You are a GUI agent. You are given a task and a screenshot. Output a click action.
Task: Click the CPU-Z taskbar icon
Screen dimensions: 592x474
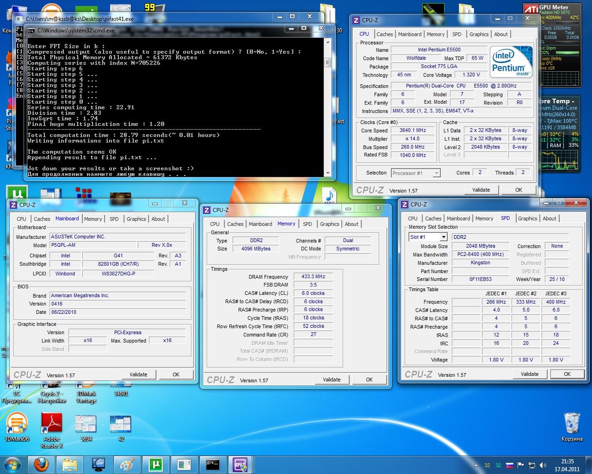point(240,464)
